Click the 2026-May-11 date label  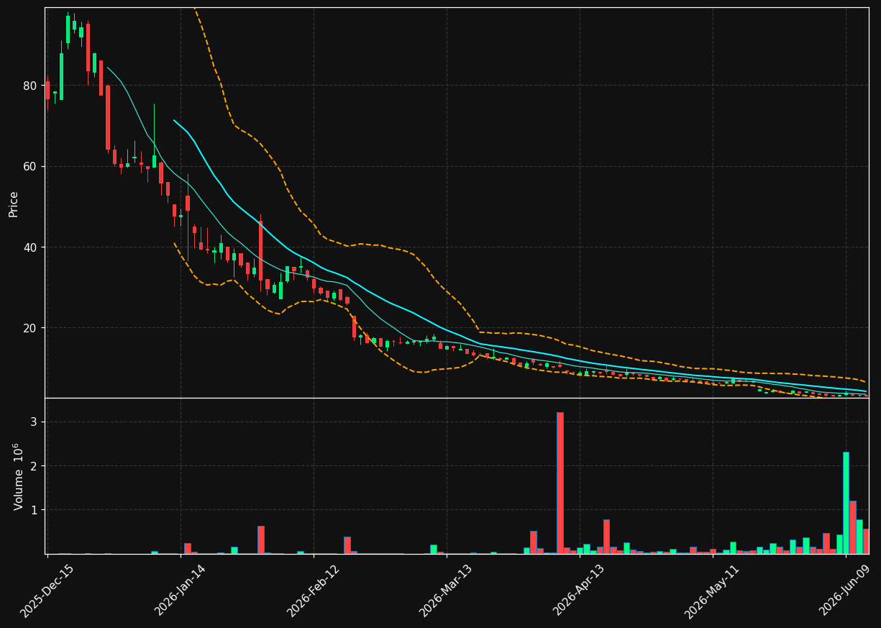[711, 591]
